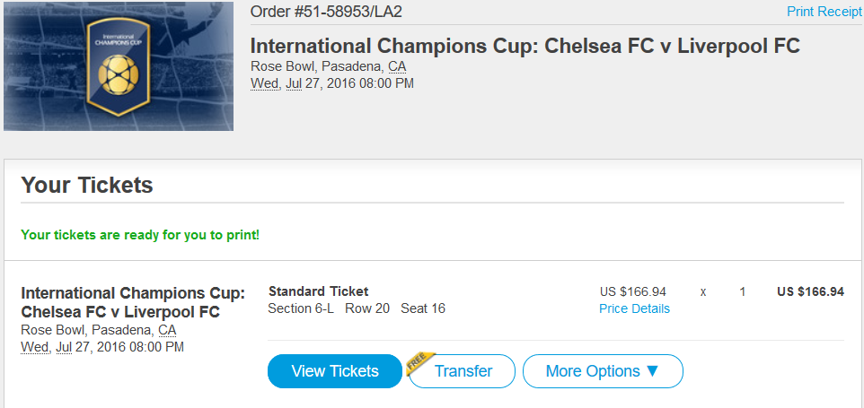Open the Price Details link
Viewport: 864px width, 408px height.
pyautogui.click(x=634, y=308)
